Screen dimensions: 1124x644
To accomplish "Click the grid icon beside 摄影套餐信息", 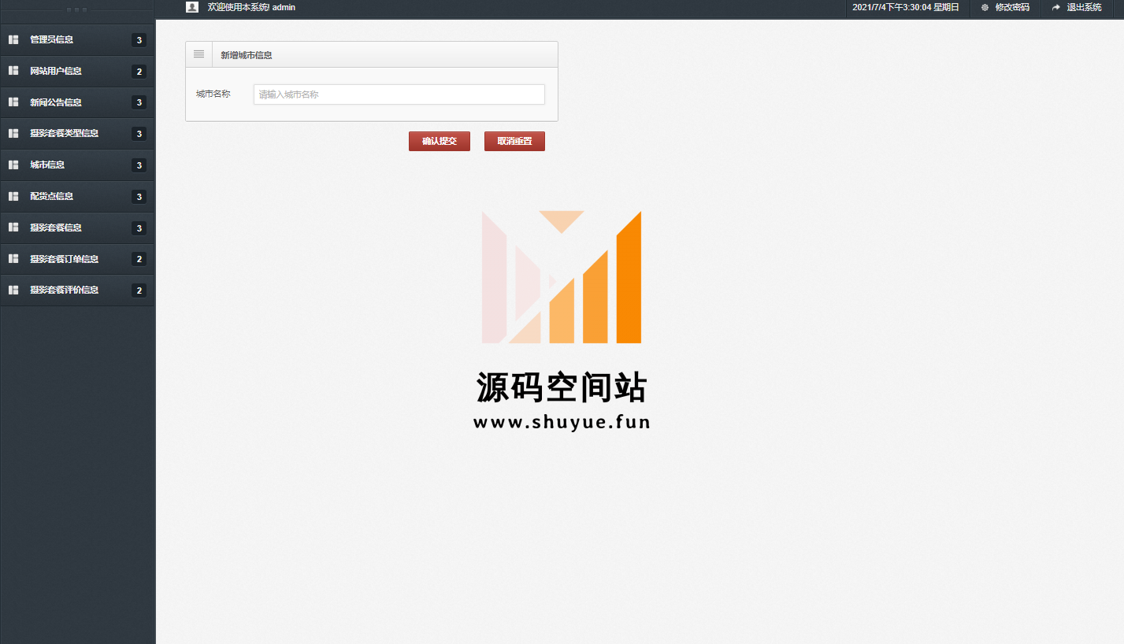I will [13, 228].
